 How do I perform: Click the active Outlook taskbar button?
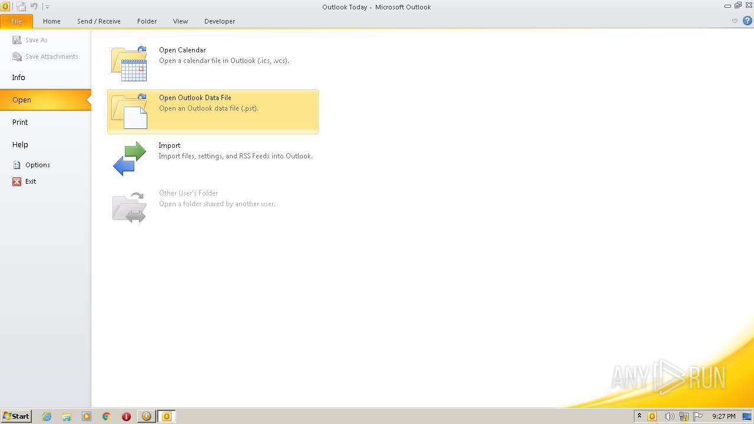[166, 416]
